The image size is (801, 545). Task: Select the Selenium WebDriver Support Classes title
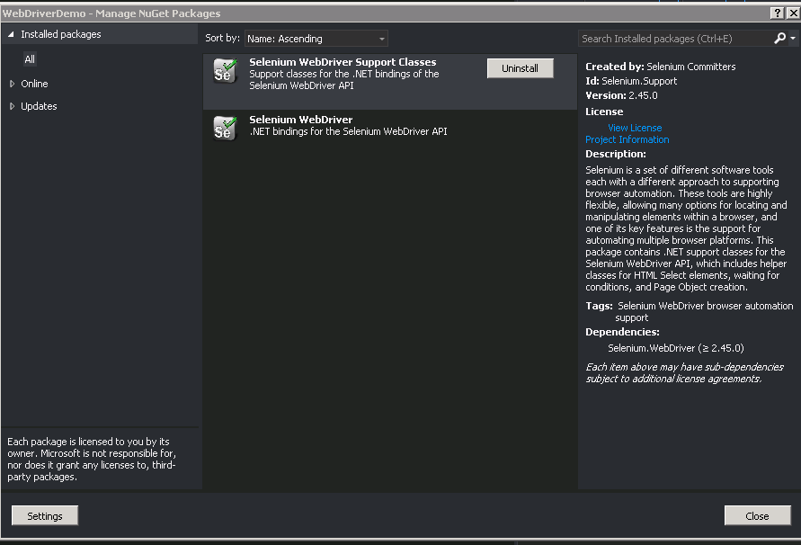pyautogui.click(x=343, y=62)
